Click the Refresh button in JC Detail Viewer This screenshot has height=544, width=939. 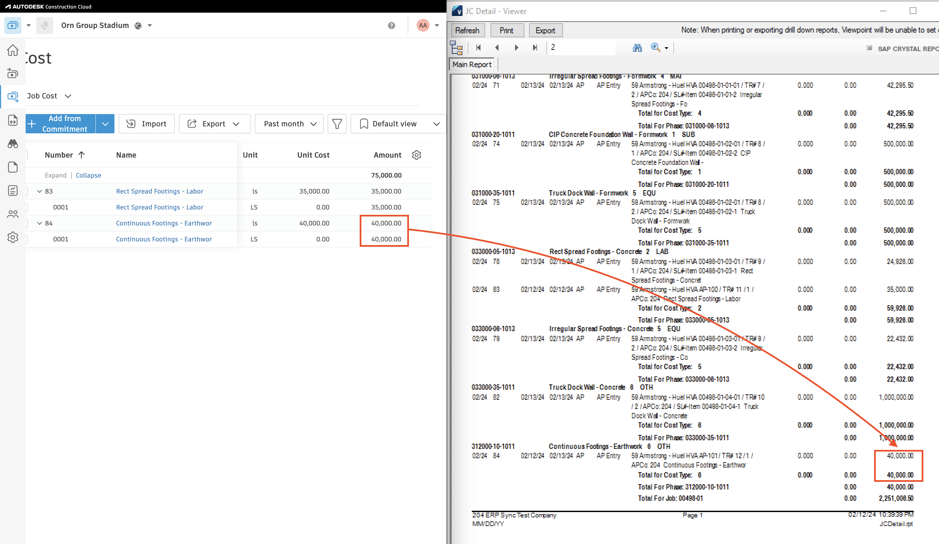467,31
